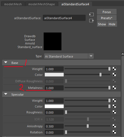Click the Base Color swatch
Viewport: 124px width, 137px height.
coord(54,75)
